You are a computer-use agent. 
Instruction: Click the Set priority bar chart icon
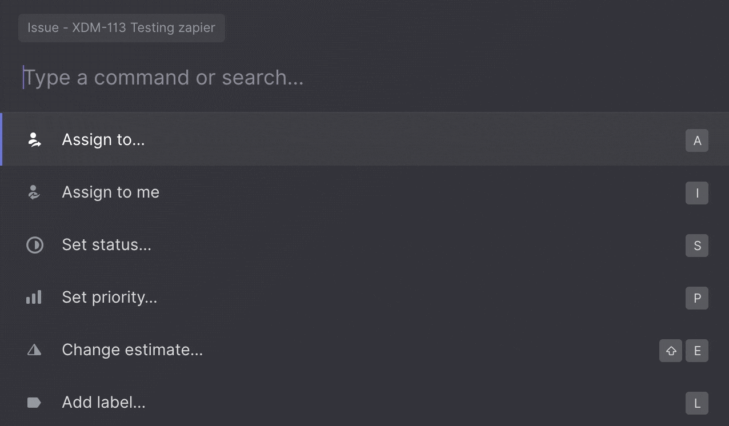34,298
